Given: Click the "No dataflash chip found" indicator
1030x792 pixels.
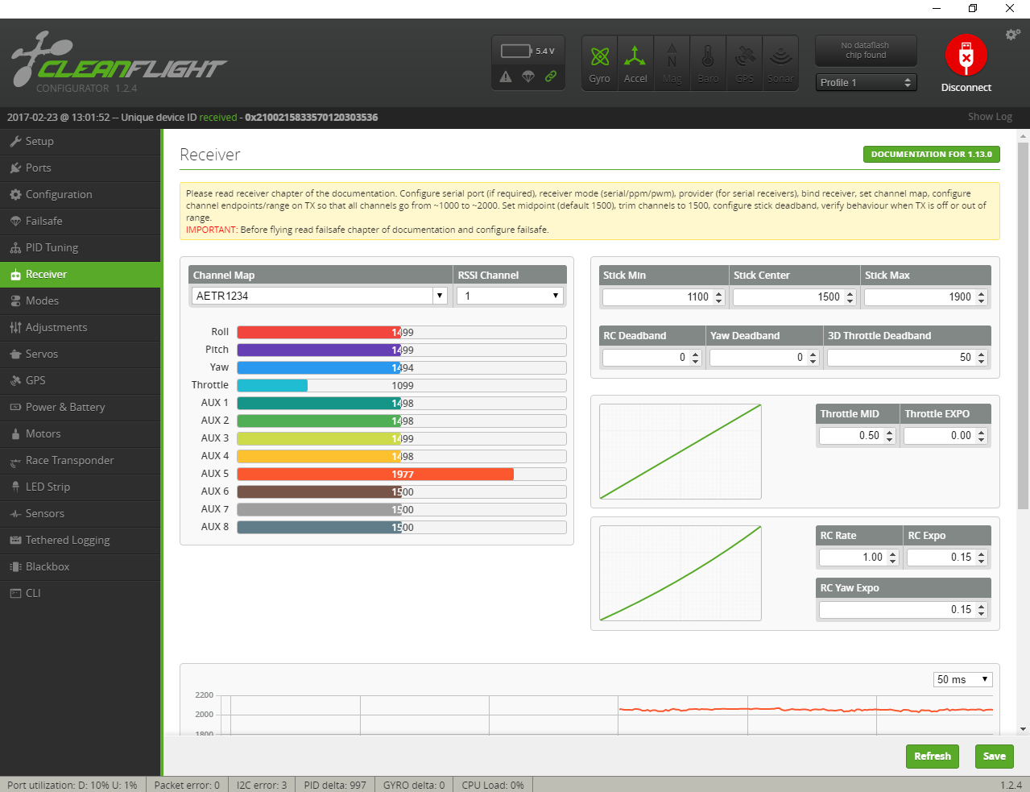Looking at the screenshot, I should pos(866,51).
